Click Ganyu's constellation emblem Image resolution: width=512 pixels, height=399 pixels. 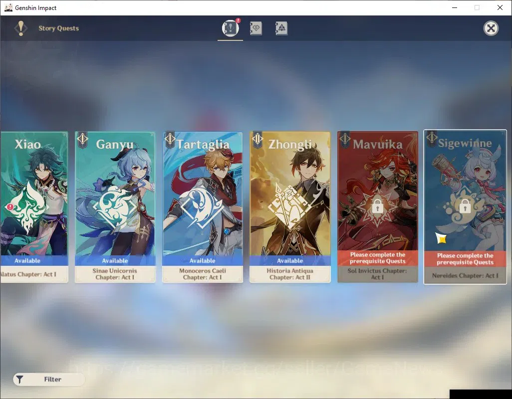point(115,206)
